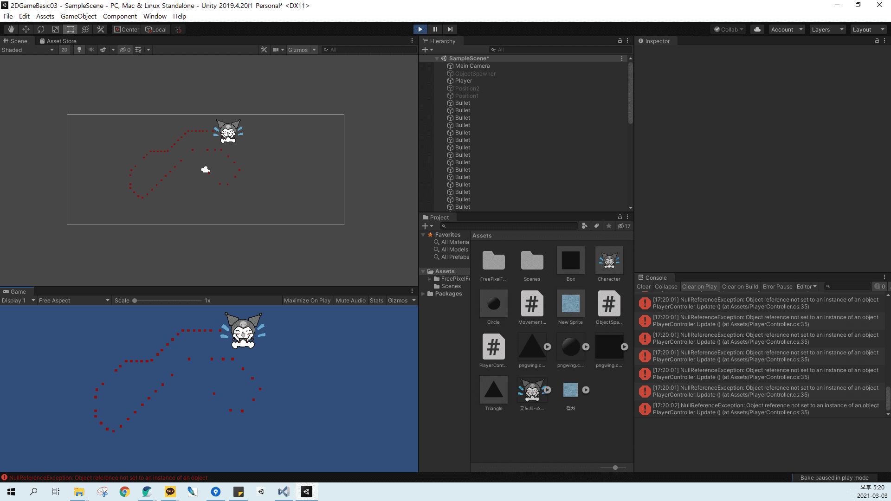Screen dimensions: 891x501
Task: Collapse the Assets folder in Project tree
Action: pyautogui.click(x=423, y=271)
